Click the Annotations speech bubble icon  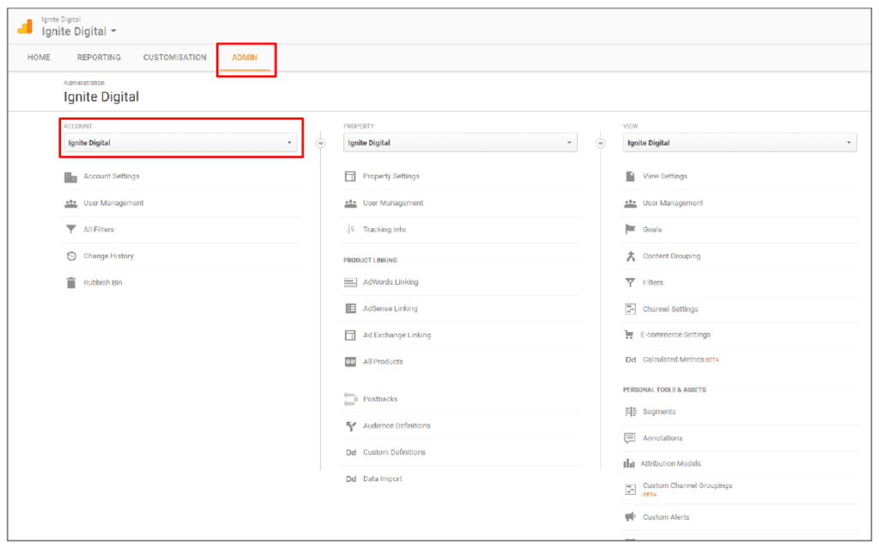(630, 437)
